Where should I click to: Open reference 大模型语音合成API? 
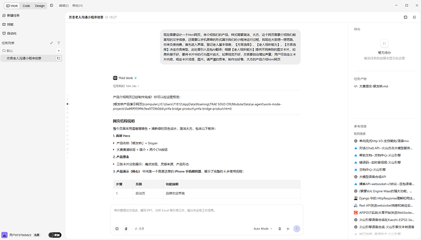(370, 177)
